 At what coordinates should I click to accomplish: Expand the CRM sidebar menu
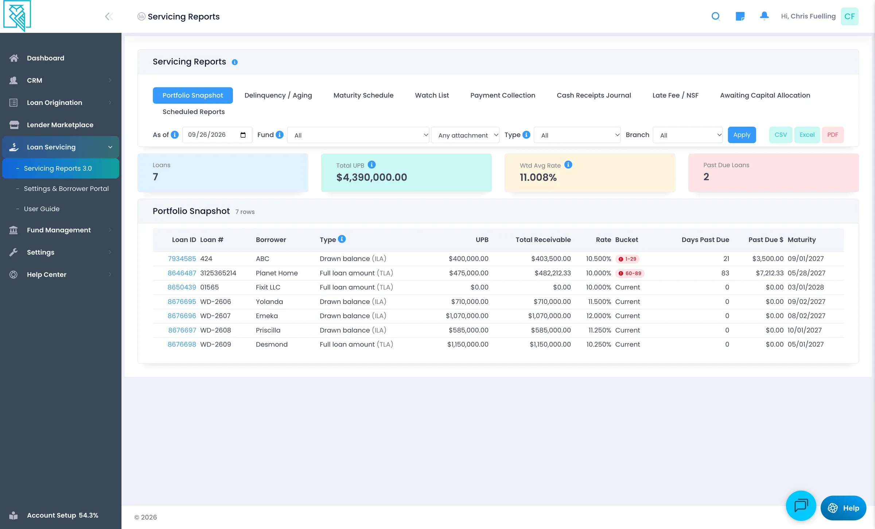click(x=61, y=80)
